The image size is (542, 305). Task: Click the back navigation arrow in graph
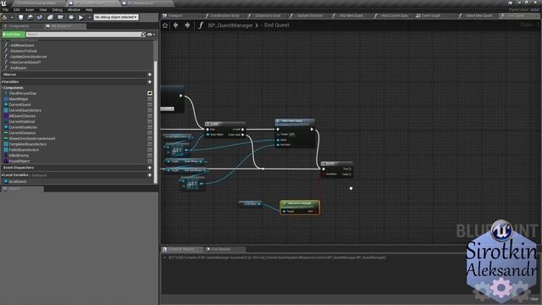coord(176,25)
